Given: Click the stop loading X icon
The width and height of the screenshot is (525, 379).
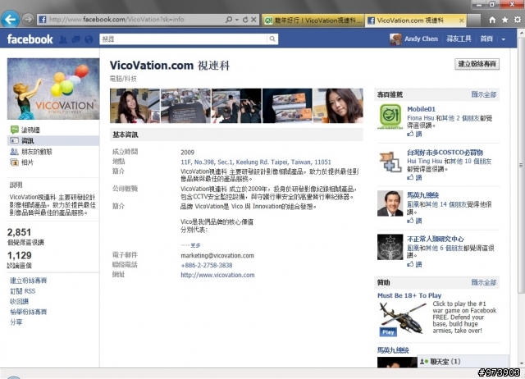Looking at the screenshot, I should coord(253,20).
